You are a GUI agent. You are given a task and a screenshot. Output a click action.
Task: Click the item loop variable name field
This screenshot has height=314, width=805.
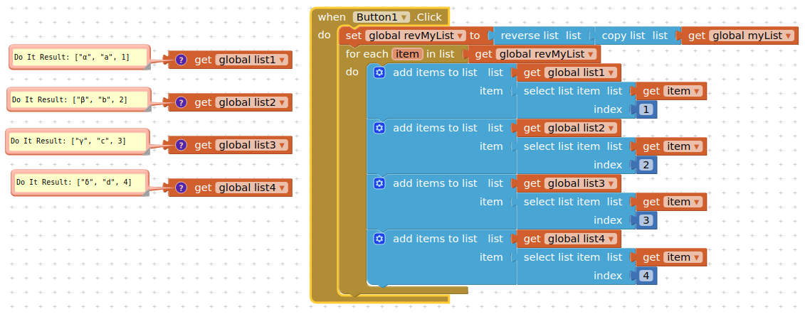pyautogui.click(x=408, y=54)
